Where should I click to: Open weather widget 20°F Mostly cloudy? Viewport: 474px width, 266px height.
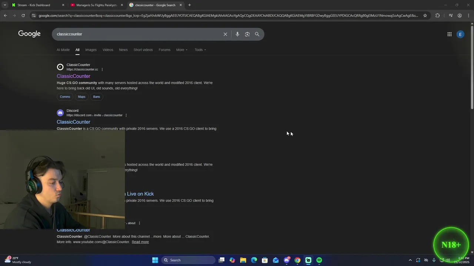[x=19, y=260]
